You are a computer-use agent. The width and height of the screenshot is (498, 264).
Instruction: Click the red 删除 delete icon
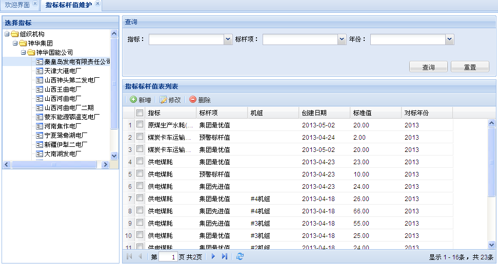coord(193,100)
